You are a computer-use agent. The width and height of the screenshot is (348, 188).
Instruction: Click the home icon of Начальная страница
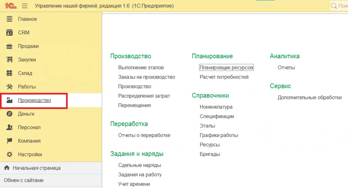(x=7, y=168)
